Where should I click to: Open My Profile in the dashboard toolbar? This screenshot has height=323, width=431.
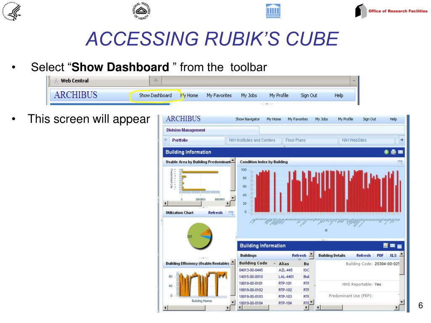[345, 119]
